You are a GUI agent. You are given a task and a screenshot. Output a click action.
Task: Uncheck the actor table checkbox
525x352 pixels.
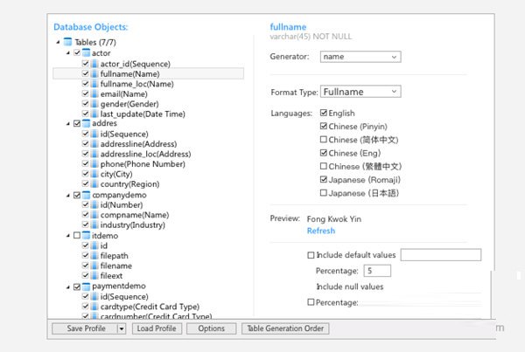pyautogui.click(x=77, y=52)
